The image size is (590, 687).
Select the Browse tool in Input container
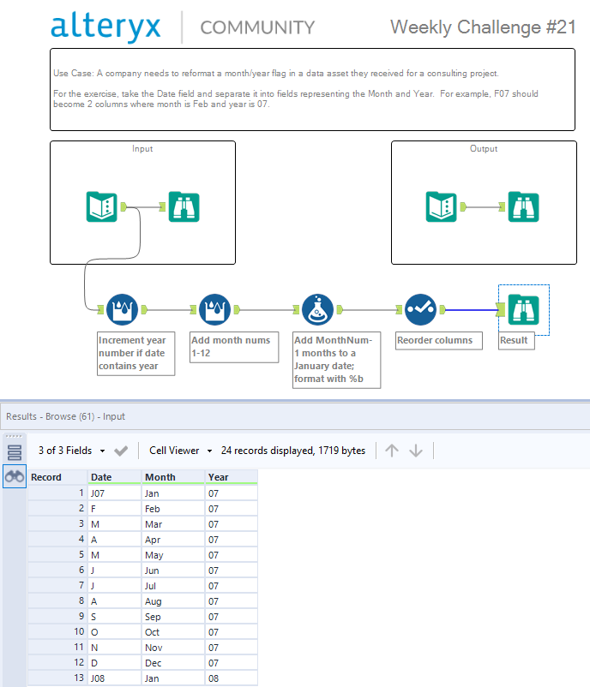click(x=184, y=206)
